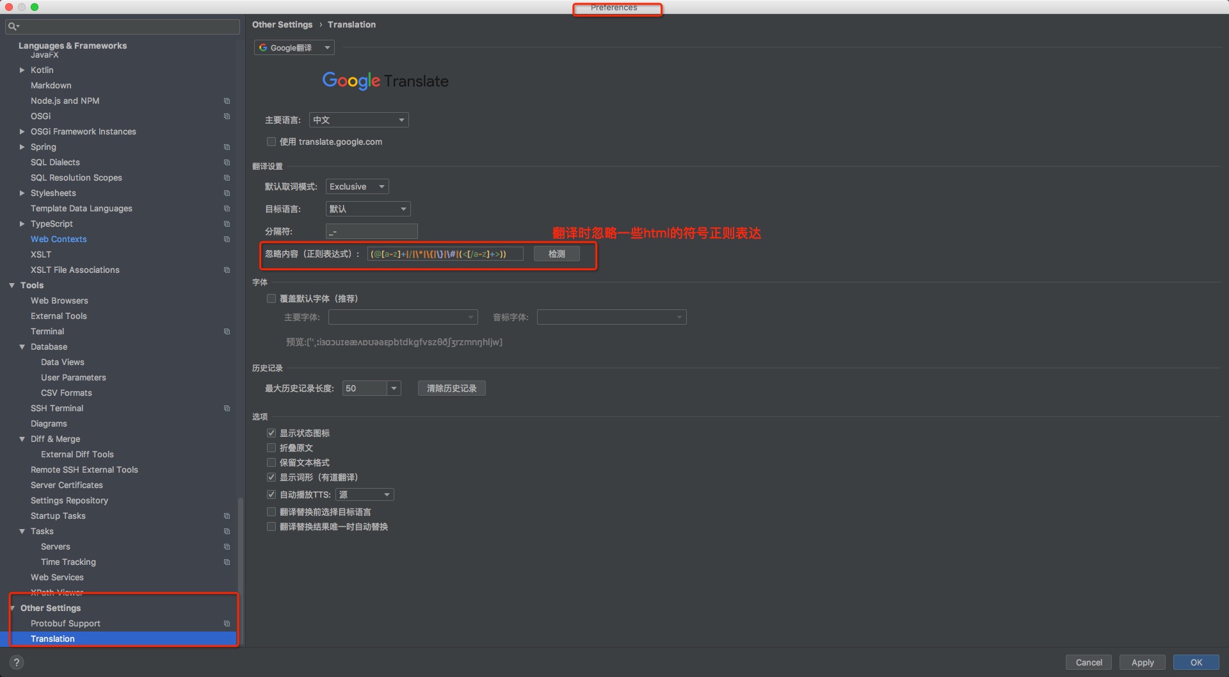Open the Google翻译 engine dropdown
Screen dimensions: 1229x677
pos(294,47)
